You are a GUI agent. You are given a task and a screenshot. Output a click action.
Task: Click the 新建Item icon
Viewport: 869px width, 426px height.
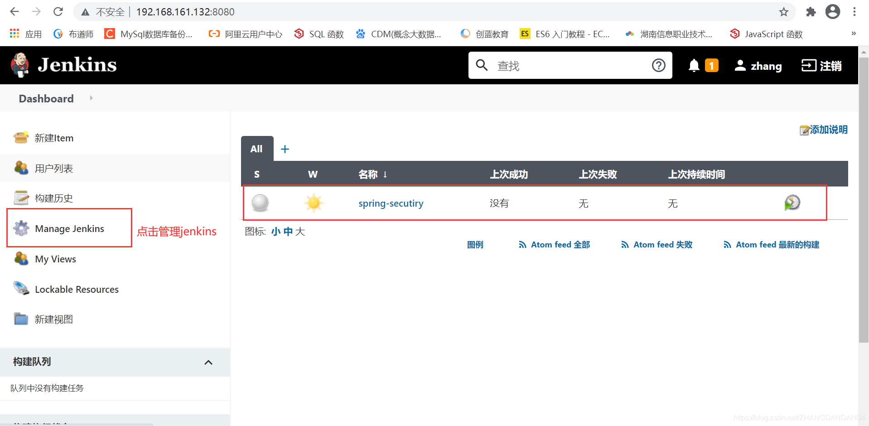pyautogui.click(x=21, y=137)
